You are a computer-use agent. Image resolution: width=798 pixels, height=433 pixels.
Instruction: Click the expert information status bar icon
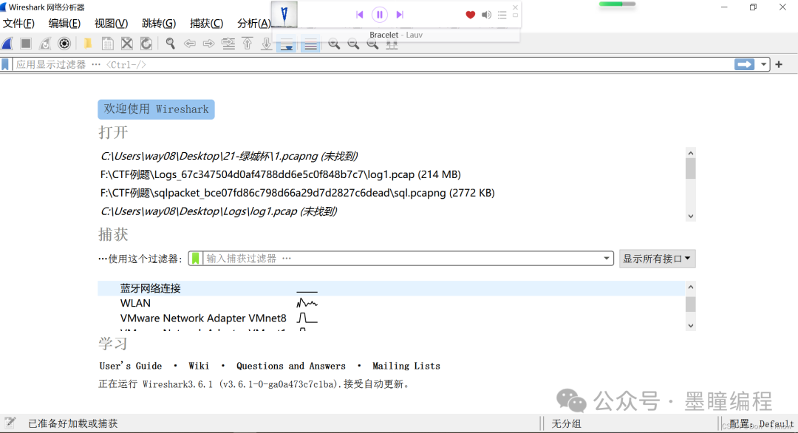click(x=10, y=423)
